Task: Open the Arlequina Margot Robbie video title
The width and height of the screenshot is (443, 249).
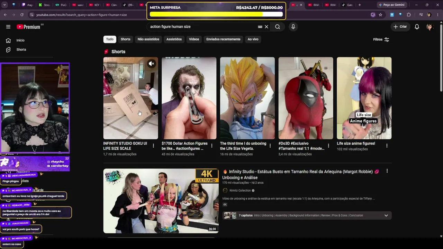Action: click(x=301, y=175)
